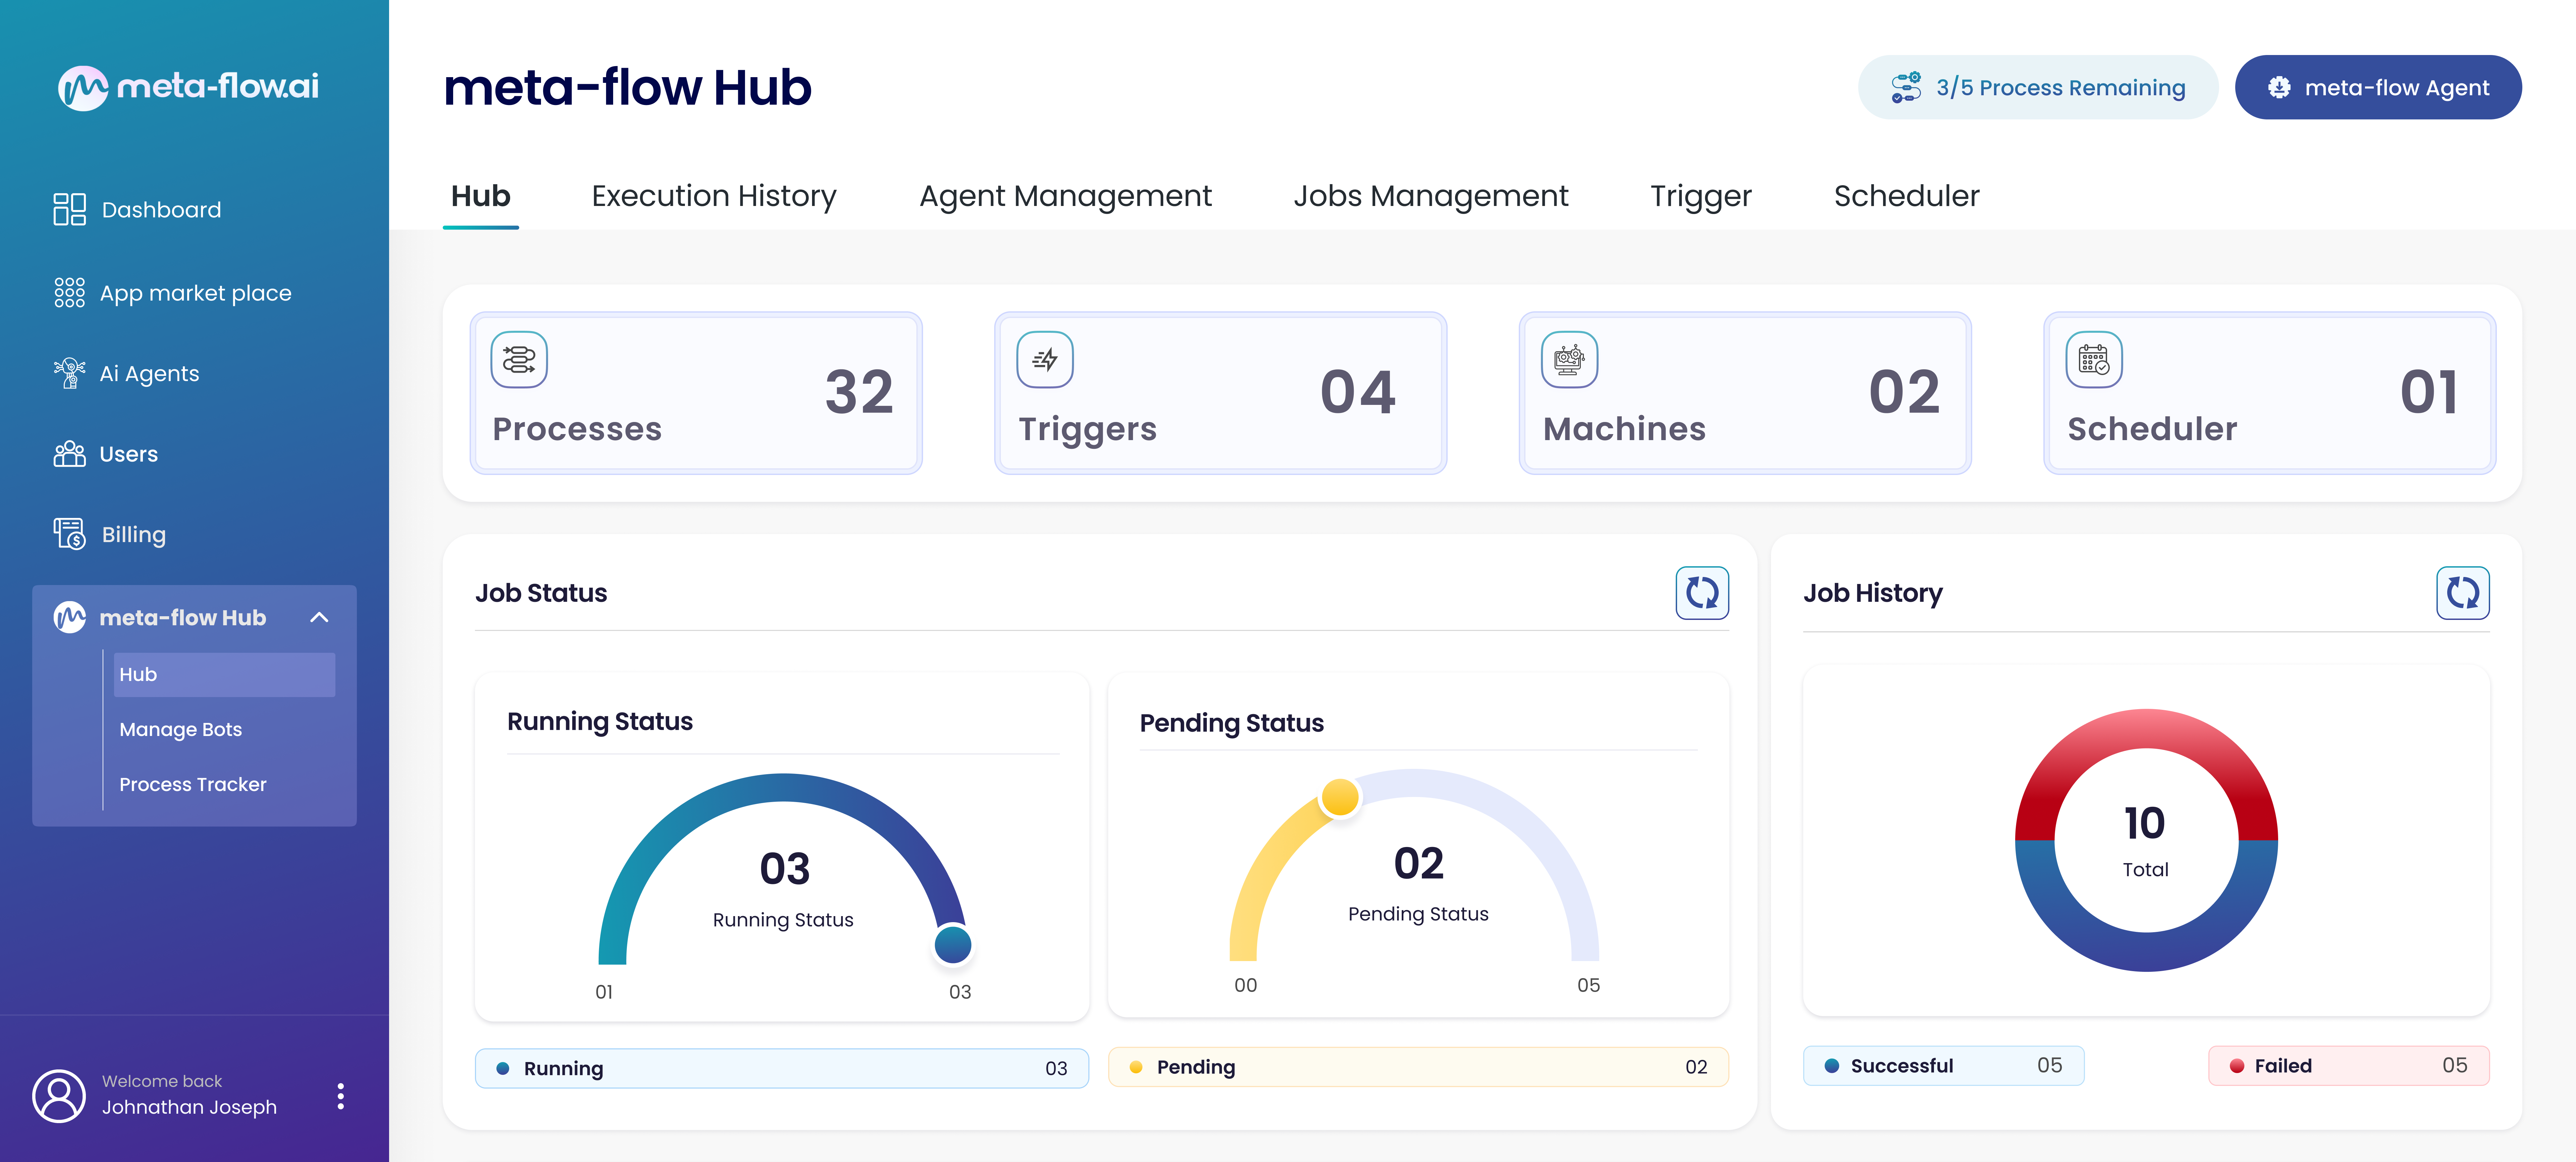Select Process Tracker in the sidebar

click(193, 785)
